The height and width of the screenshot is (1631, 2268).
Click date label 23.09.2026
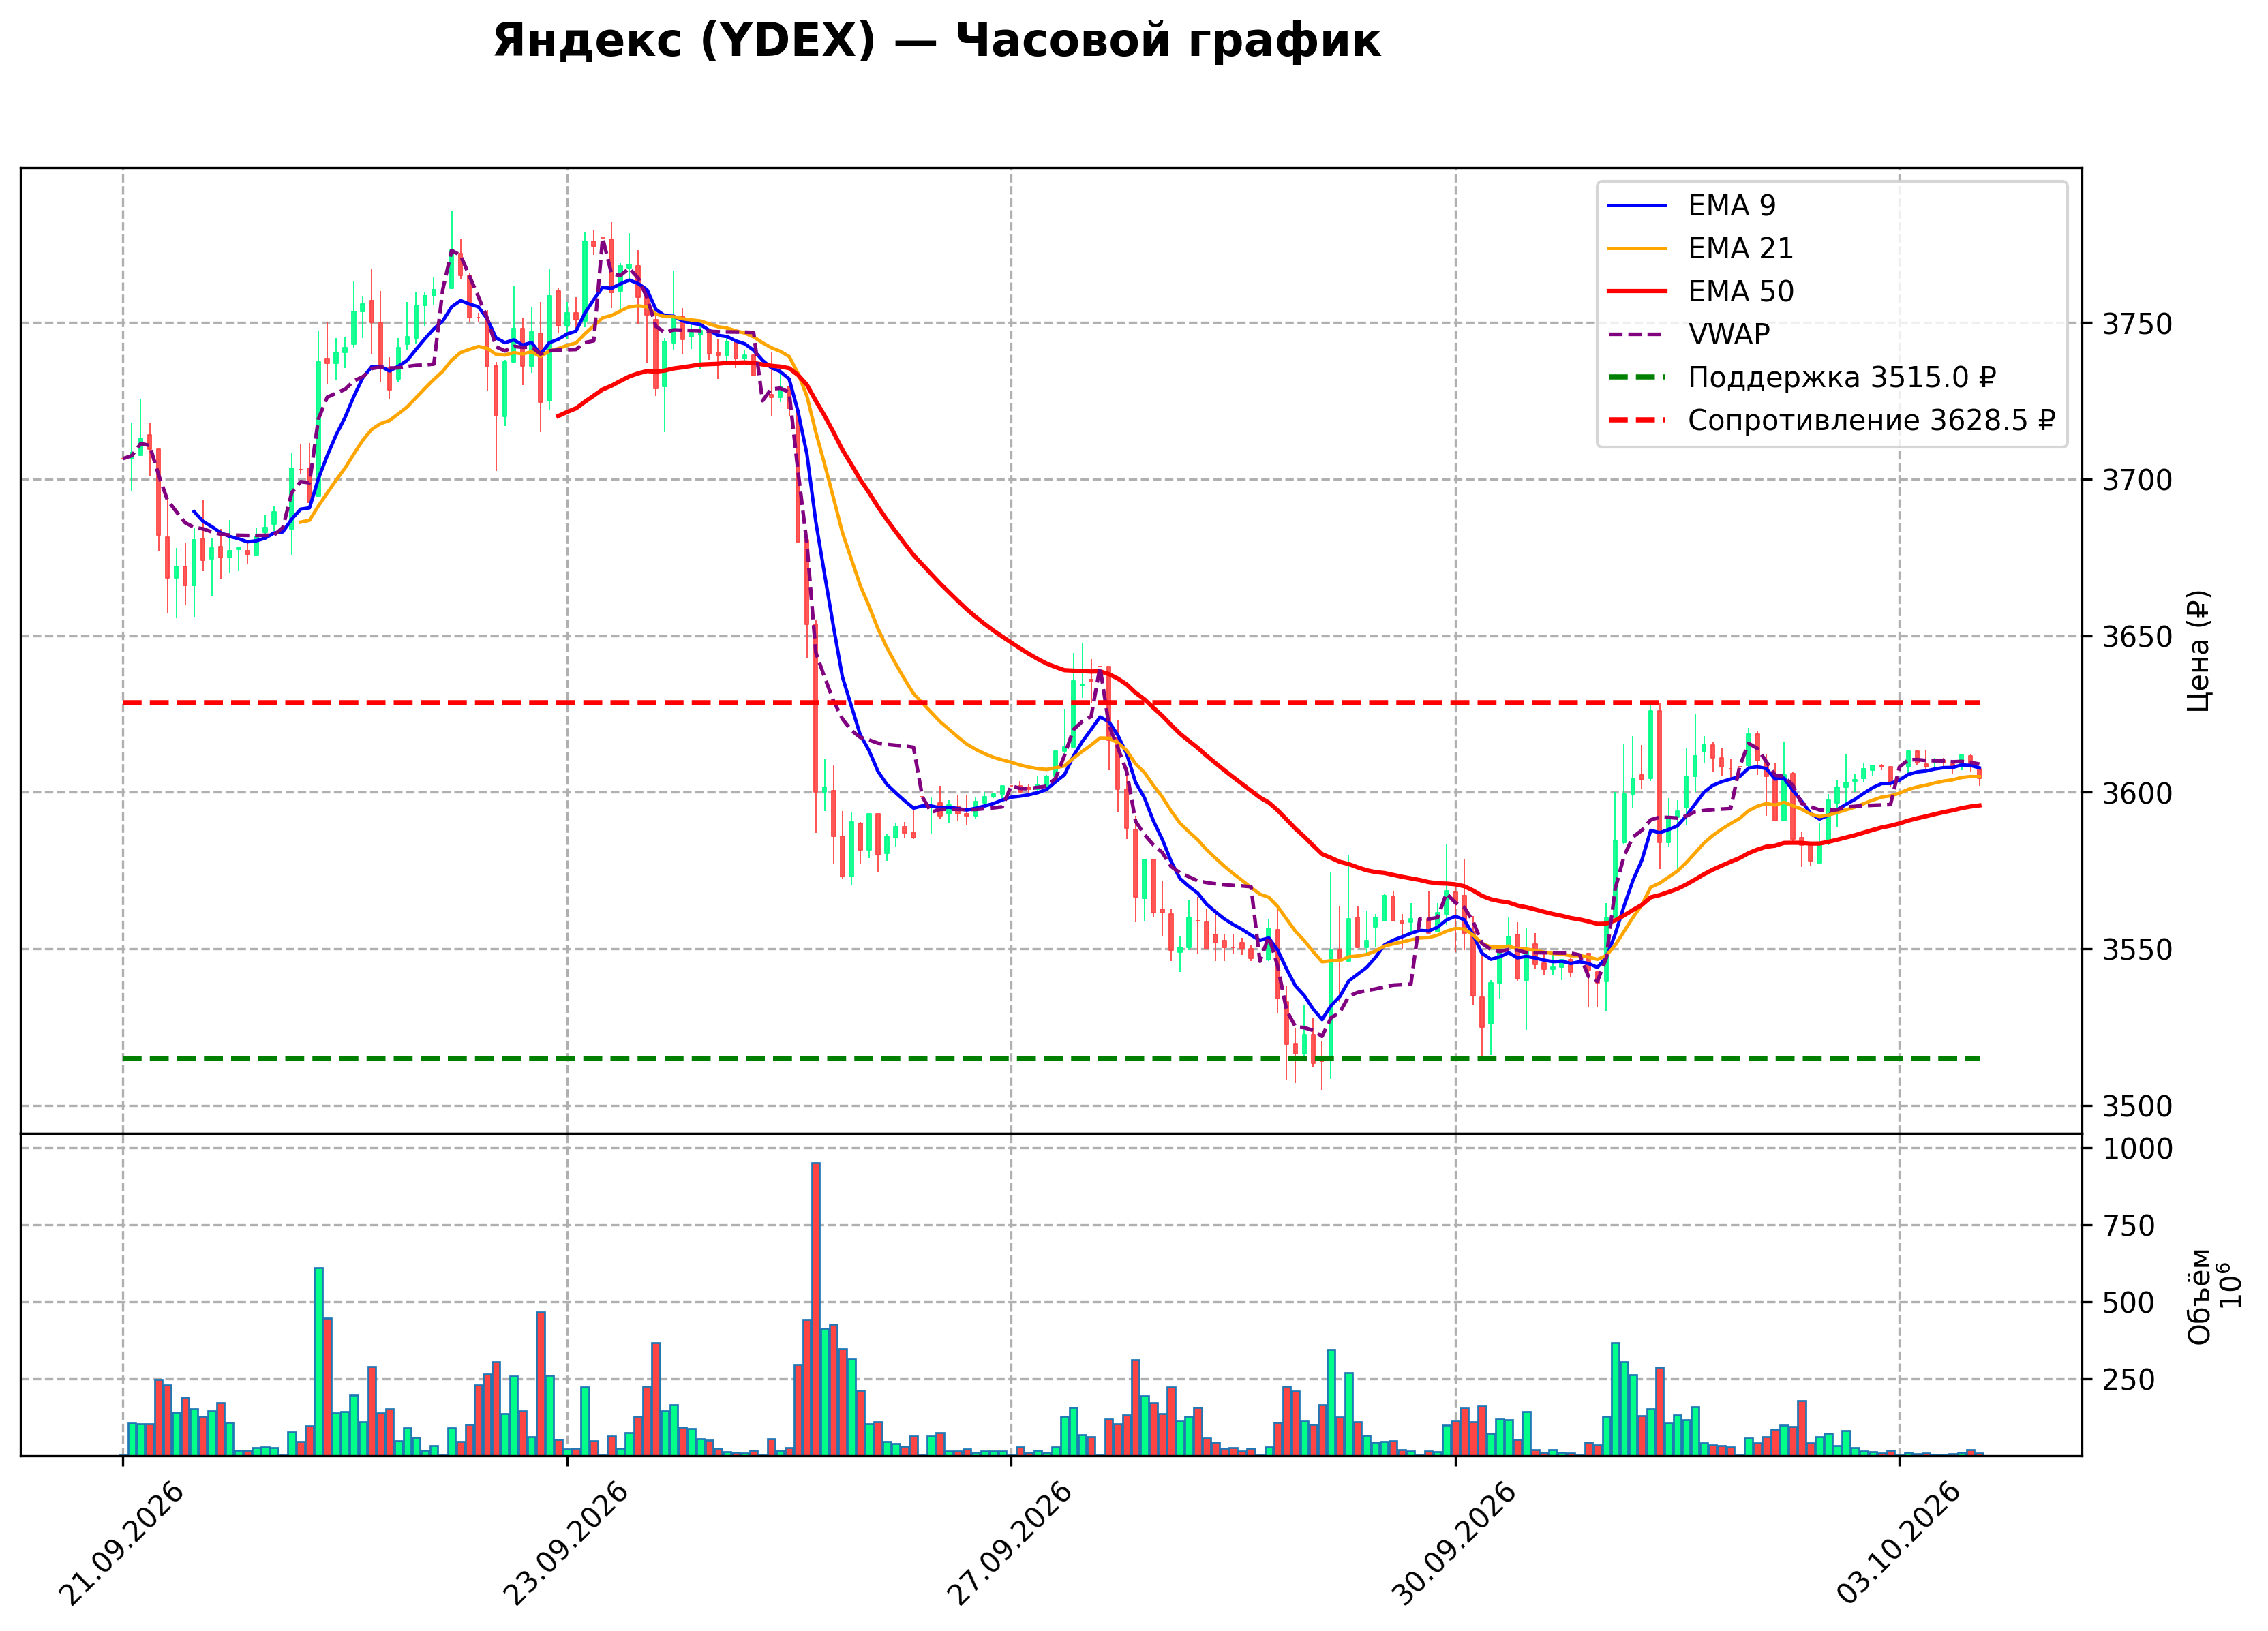[x=565, y=1543]
